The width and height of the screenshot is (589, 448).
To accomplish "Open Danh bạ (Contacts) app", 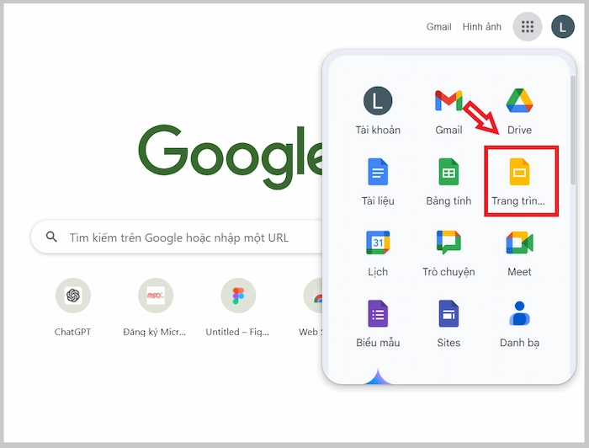I will click(519, 323).
